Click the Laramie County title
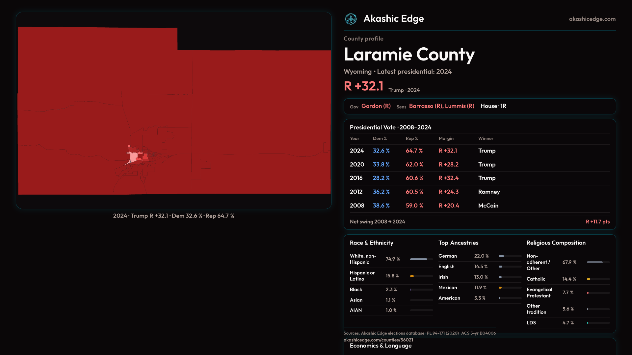This screenshot has height=355, width=632. coord(409,55)
